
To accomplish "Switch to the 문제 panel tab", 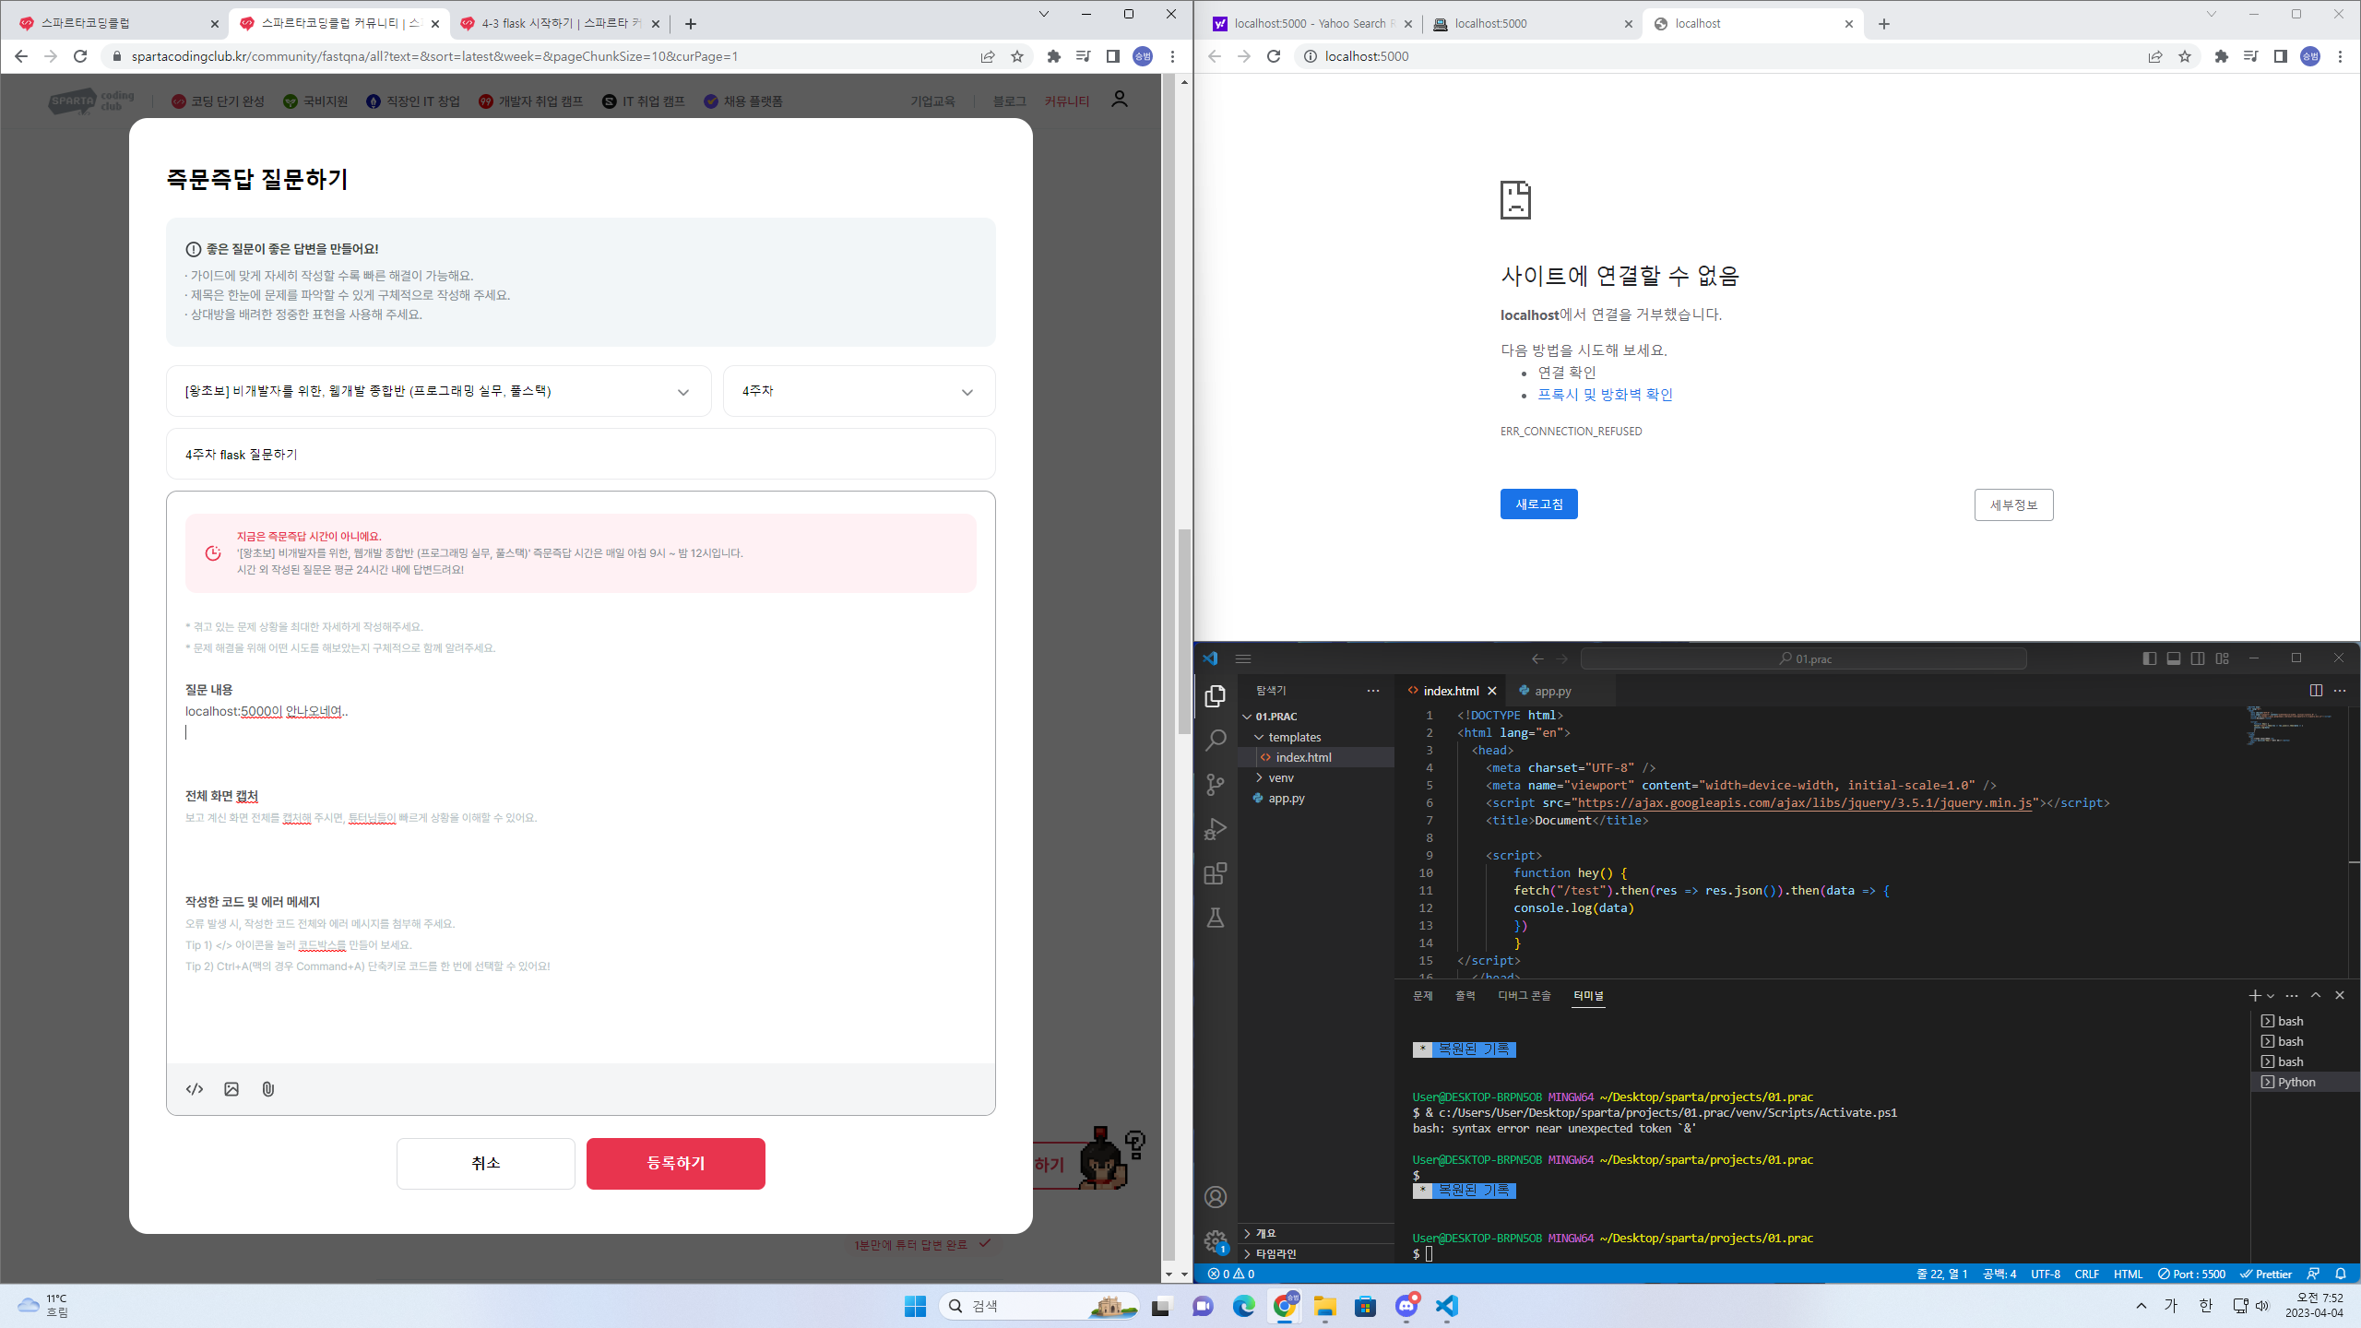I will pos(1423,995).
